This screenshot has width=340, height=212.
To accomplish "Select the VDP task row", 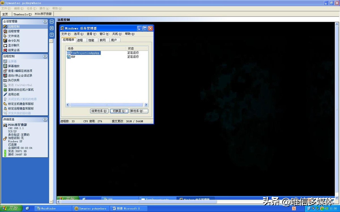I will [x=73, y=57].
